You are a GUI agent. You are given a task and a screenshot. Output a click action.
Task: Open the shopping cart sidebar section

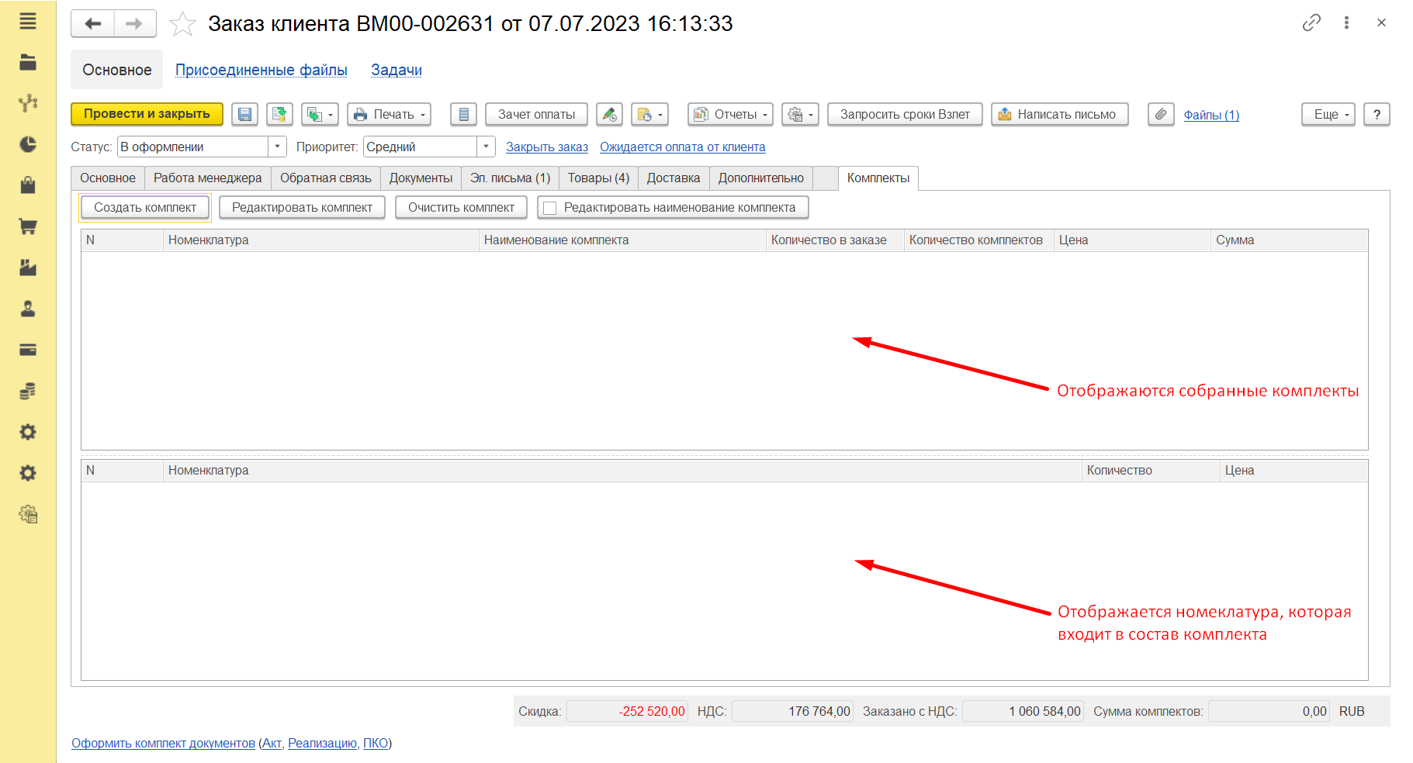pos(28,226)
